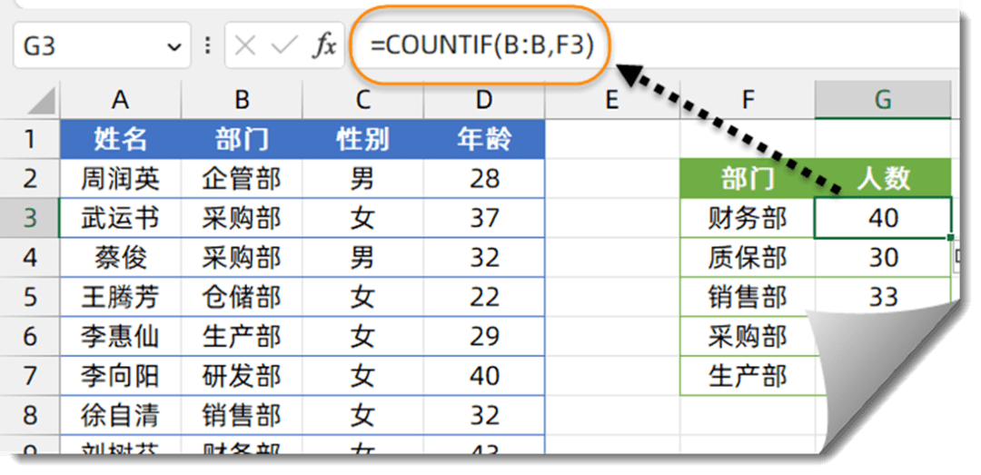Select row 6 header
Screen dimensions: 981x475
click(x=30, y=336)
